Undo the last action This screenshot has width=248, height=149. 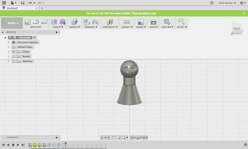click(31, 3)
